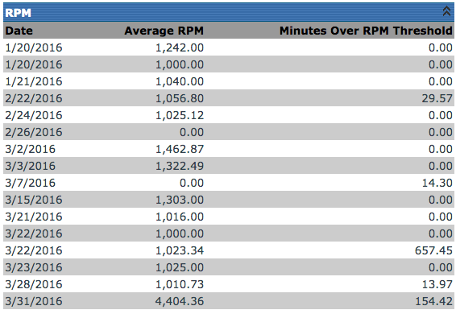Screen dimensions: 456x314
Task: Click the 14.30 minutes over threshold value
Action: click(437, 183)
